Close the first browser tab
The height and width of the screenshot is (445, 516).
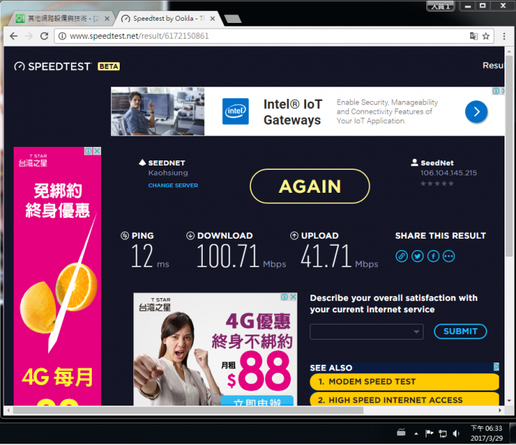pyautogui.click(x=107, y=19)
